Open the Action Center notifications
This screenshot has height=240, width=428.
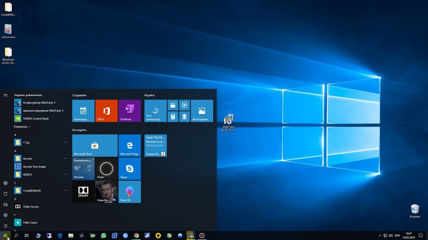[x=421, y=236]
